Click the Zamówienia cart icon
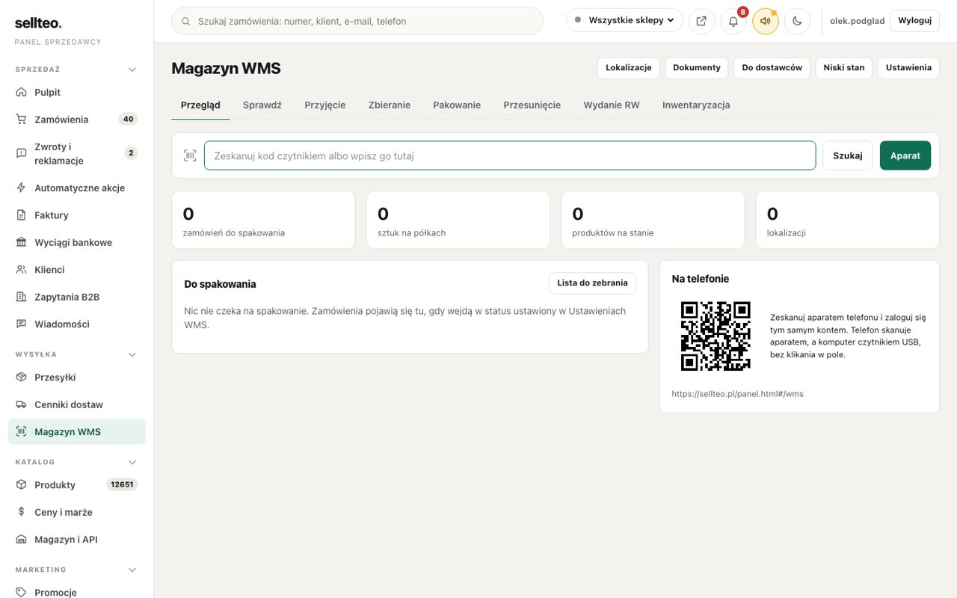The height and width of the screenshot is (598, 957). click(x=21, y=120)
